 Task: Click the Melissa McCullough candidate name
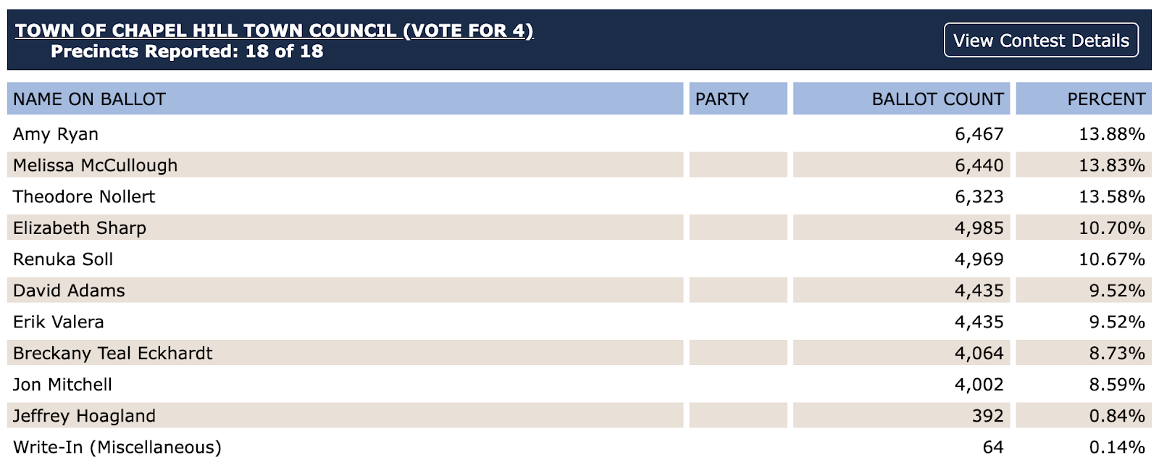(x=95, y=165)
